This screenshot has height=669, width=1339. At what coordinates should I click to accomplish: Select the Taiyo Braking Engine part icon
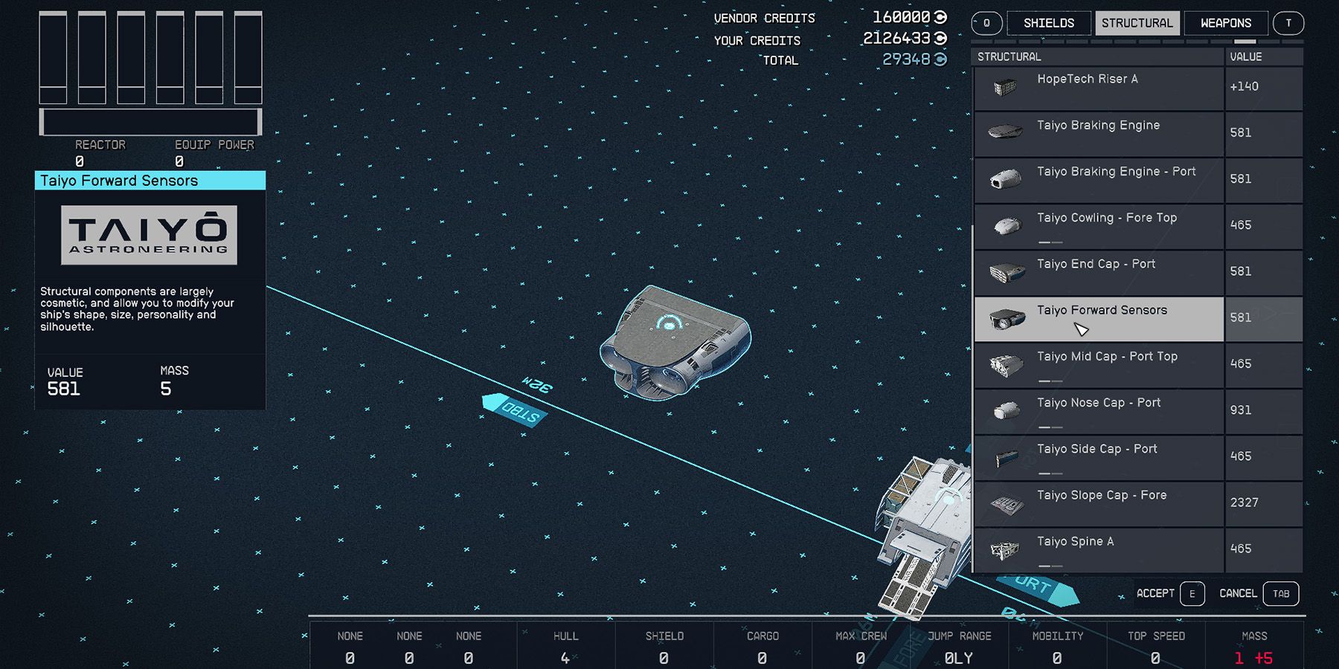(1004, 133)
